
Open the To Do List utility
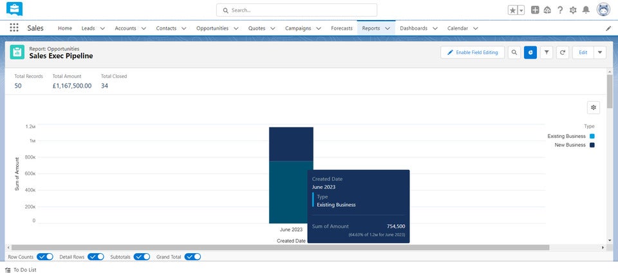[21, 270]
